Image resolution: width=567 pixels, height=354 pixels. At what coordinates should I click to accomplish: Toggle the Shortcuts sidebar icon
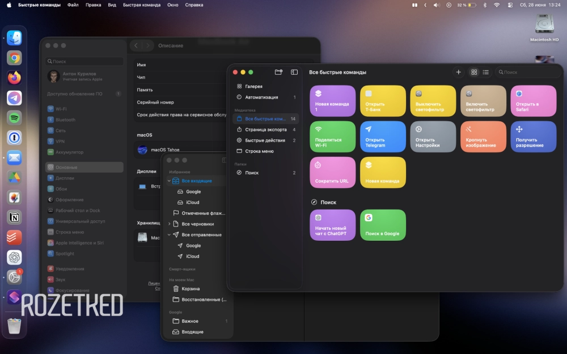click(294, 72)
